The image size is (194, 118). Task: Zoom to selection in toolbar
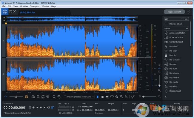43,97
